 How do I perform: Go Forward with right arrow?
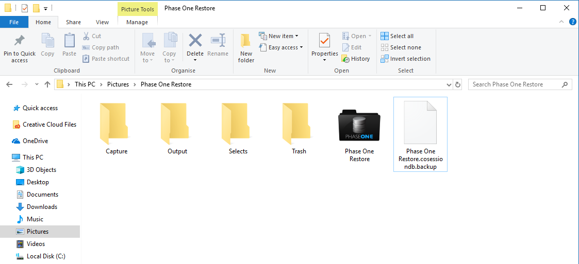click(x=24, y=84)
